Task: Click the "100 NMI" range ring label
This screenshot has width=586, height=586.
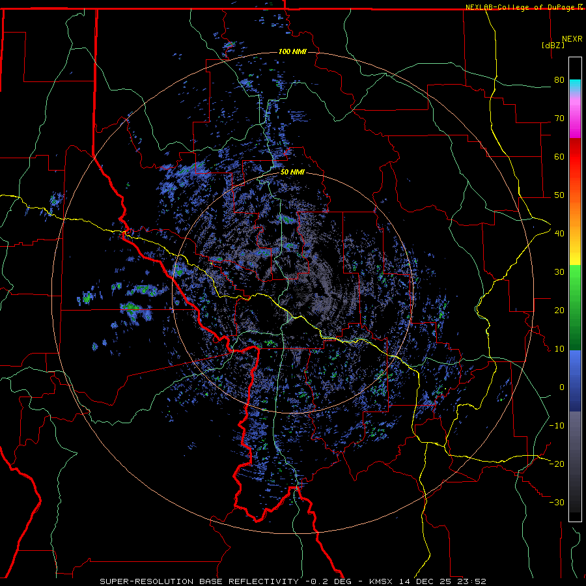Action: point(292,51)
